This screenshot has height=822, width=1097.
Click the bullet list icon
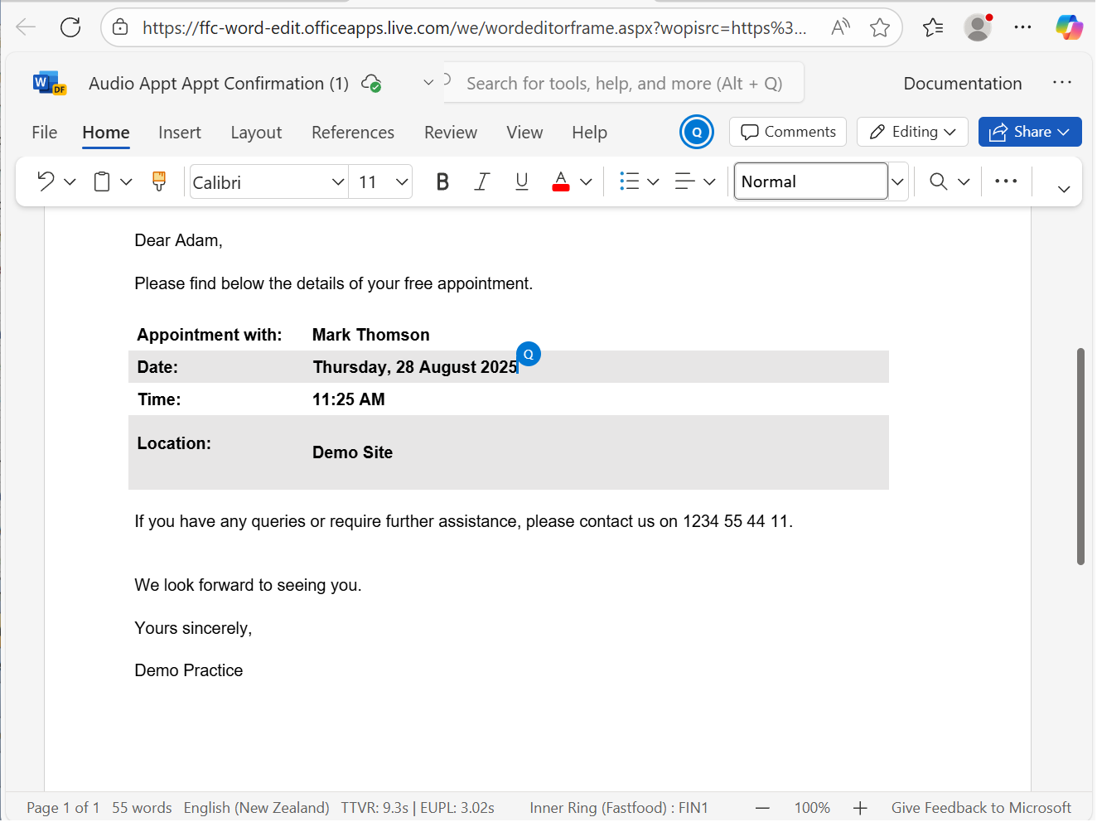click(x=630, y=181)
